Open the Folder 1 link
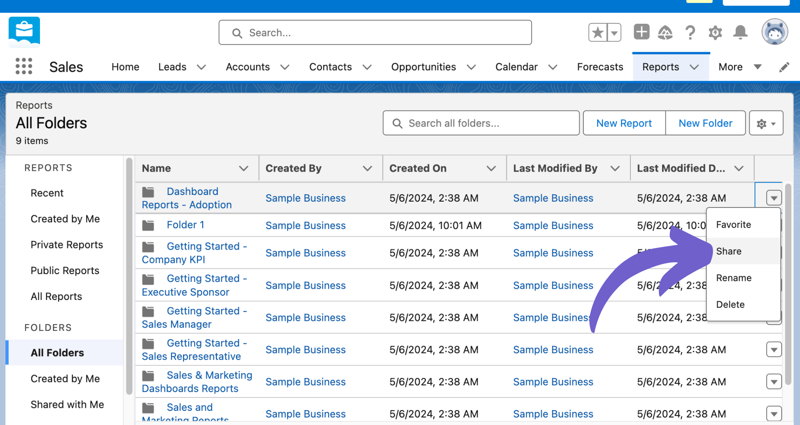This screenshot has height=425, width=800. click(x=185, y=225)
